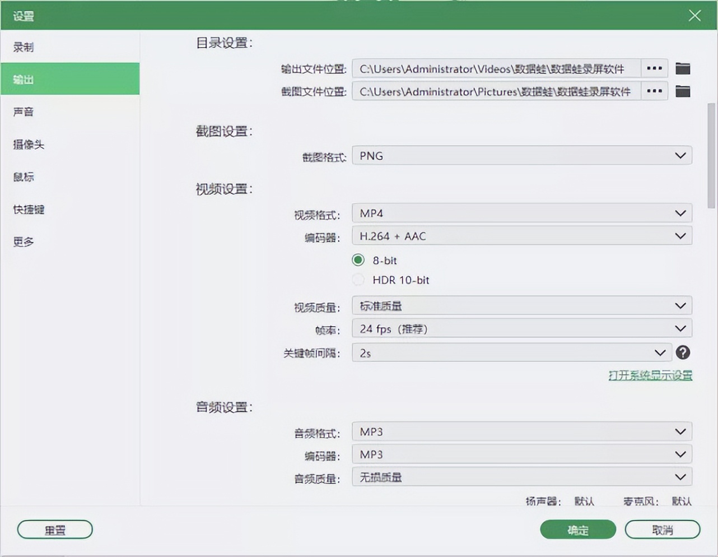Open the 音频质量 dropdown showing 无损质量

pyautogui.click(x=521, y=476)
